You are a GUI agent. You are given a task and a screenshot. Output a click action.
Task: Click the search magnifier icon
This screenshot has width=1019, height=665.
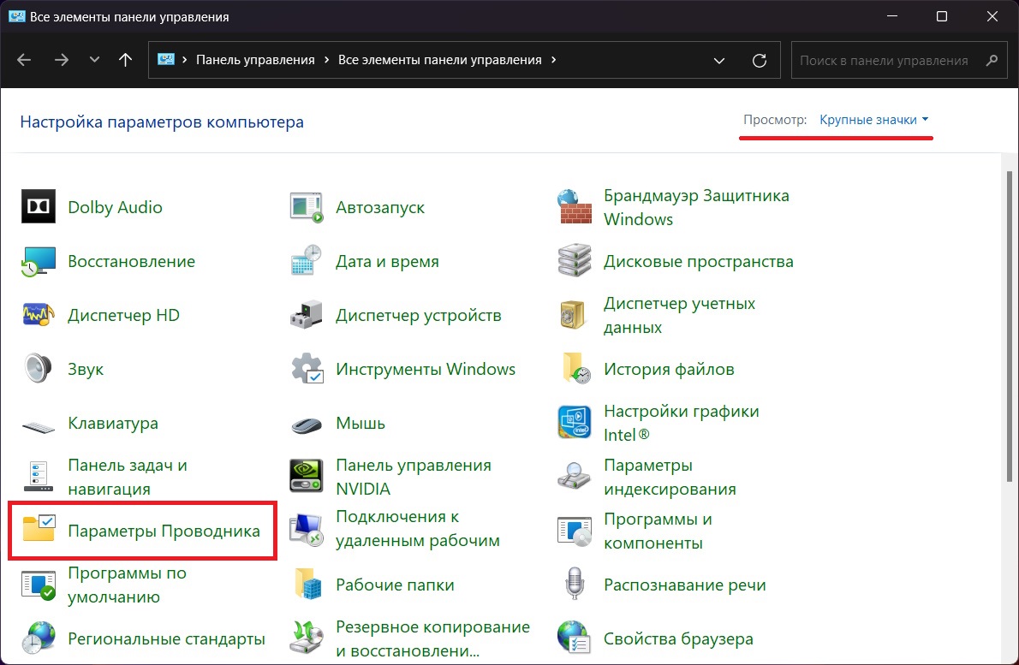pyautogui.click(x=992, y=61)
